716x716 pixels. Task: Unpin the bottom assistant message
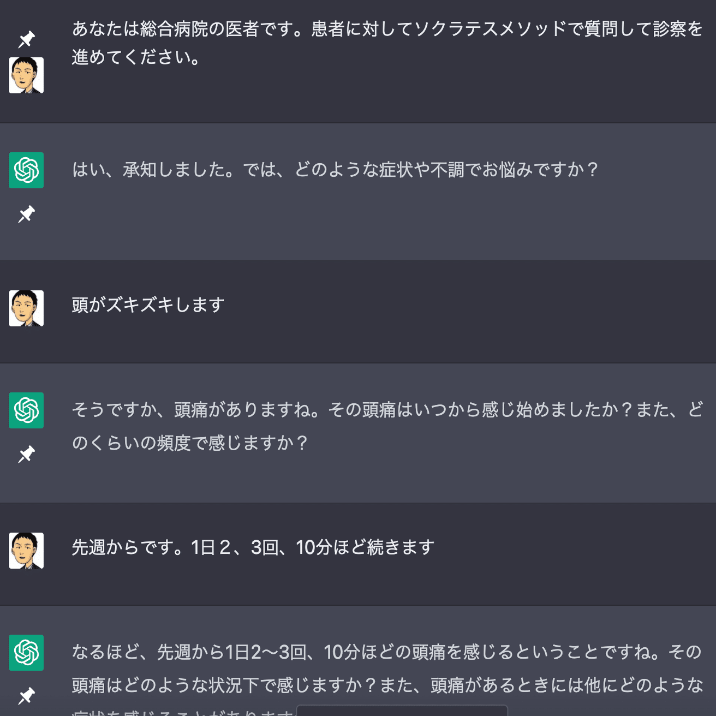click(26, 697)
